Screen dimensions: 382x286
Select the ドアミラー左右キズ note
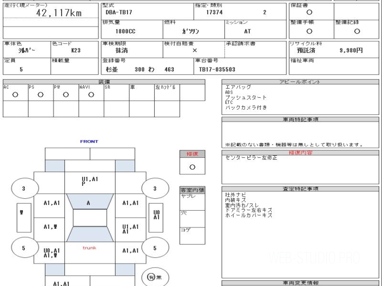tap(249, 210)
